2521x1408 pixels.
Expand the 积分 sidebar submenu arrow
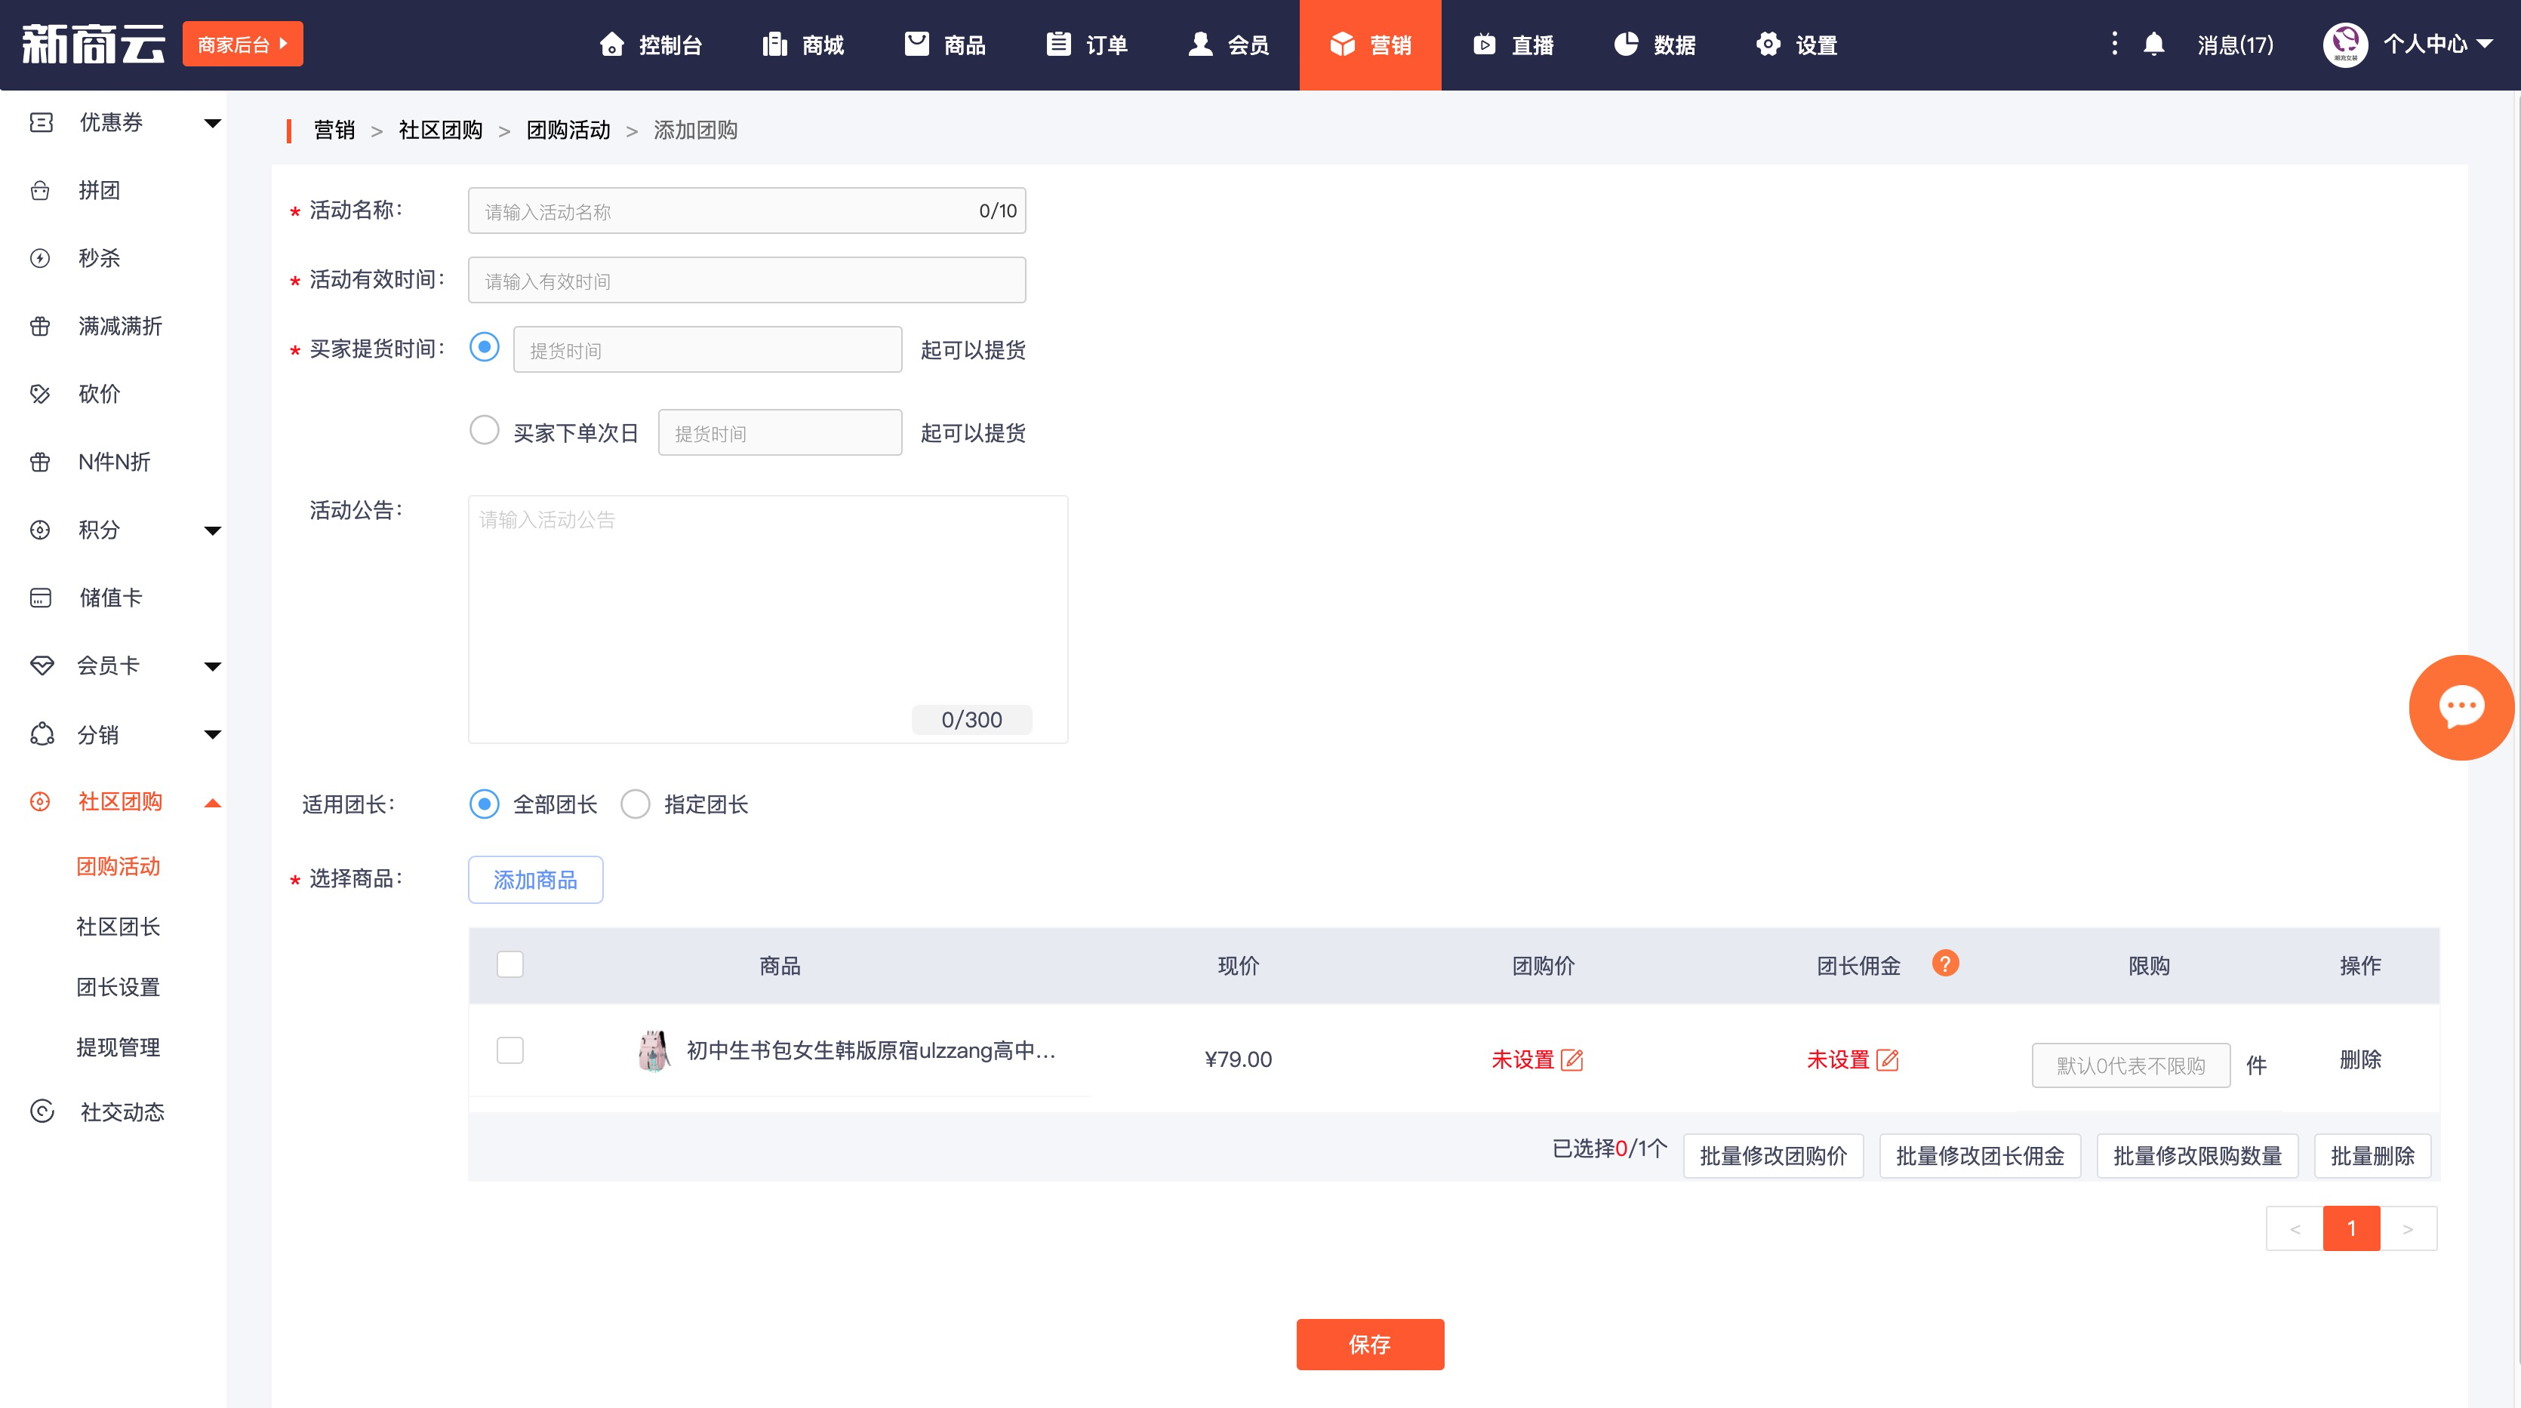[x=212, y=531]
